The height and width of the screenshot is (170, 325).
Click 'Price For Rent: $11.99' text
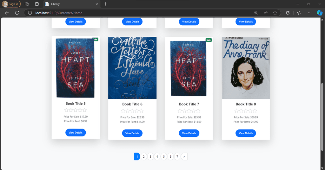tap(132, 122)
